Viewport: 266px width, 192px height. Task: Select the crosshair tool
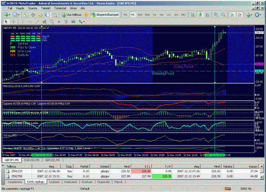click(x=14, y=22)
